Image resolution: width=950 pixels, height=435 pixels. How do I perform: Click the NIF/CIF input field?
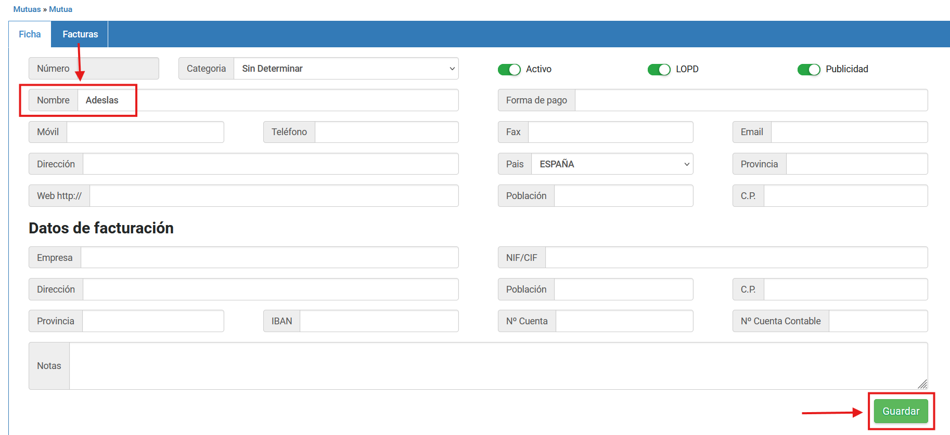(x=736, y=258)
